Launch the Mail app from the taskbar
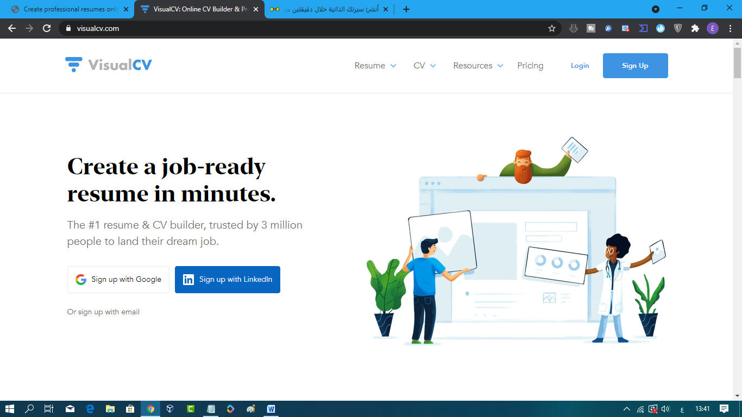 [70, 409]
